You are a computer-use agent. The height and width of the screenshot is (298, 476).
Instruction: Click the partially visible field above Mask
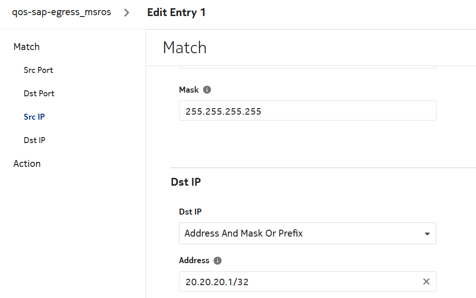click(307, 67)
